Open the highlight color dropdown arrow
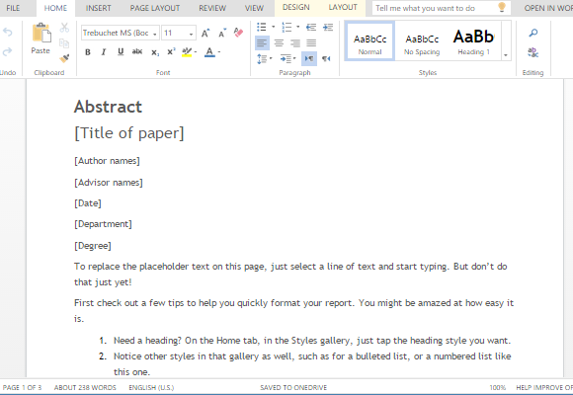This screenshot has height=395, width=573. [196, 52]
